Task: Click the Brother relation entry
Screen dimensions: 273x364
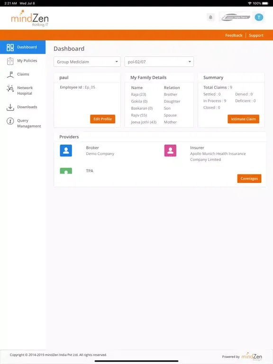Action: point(171,94)
